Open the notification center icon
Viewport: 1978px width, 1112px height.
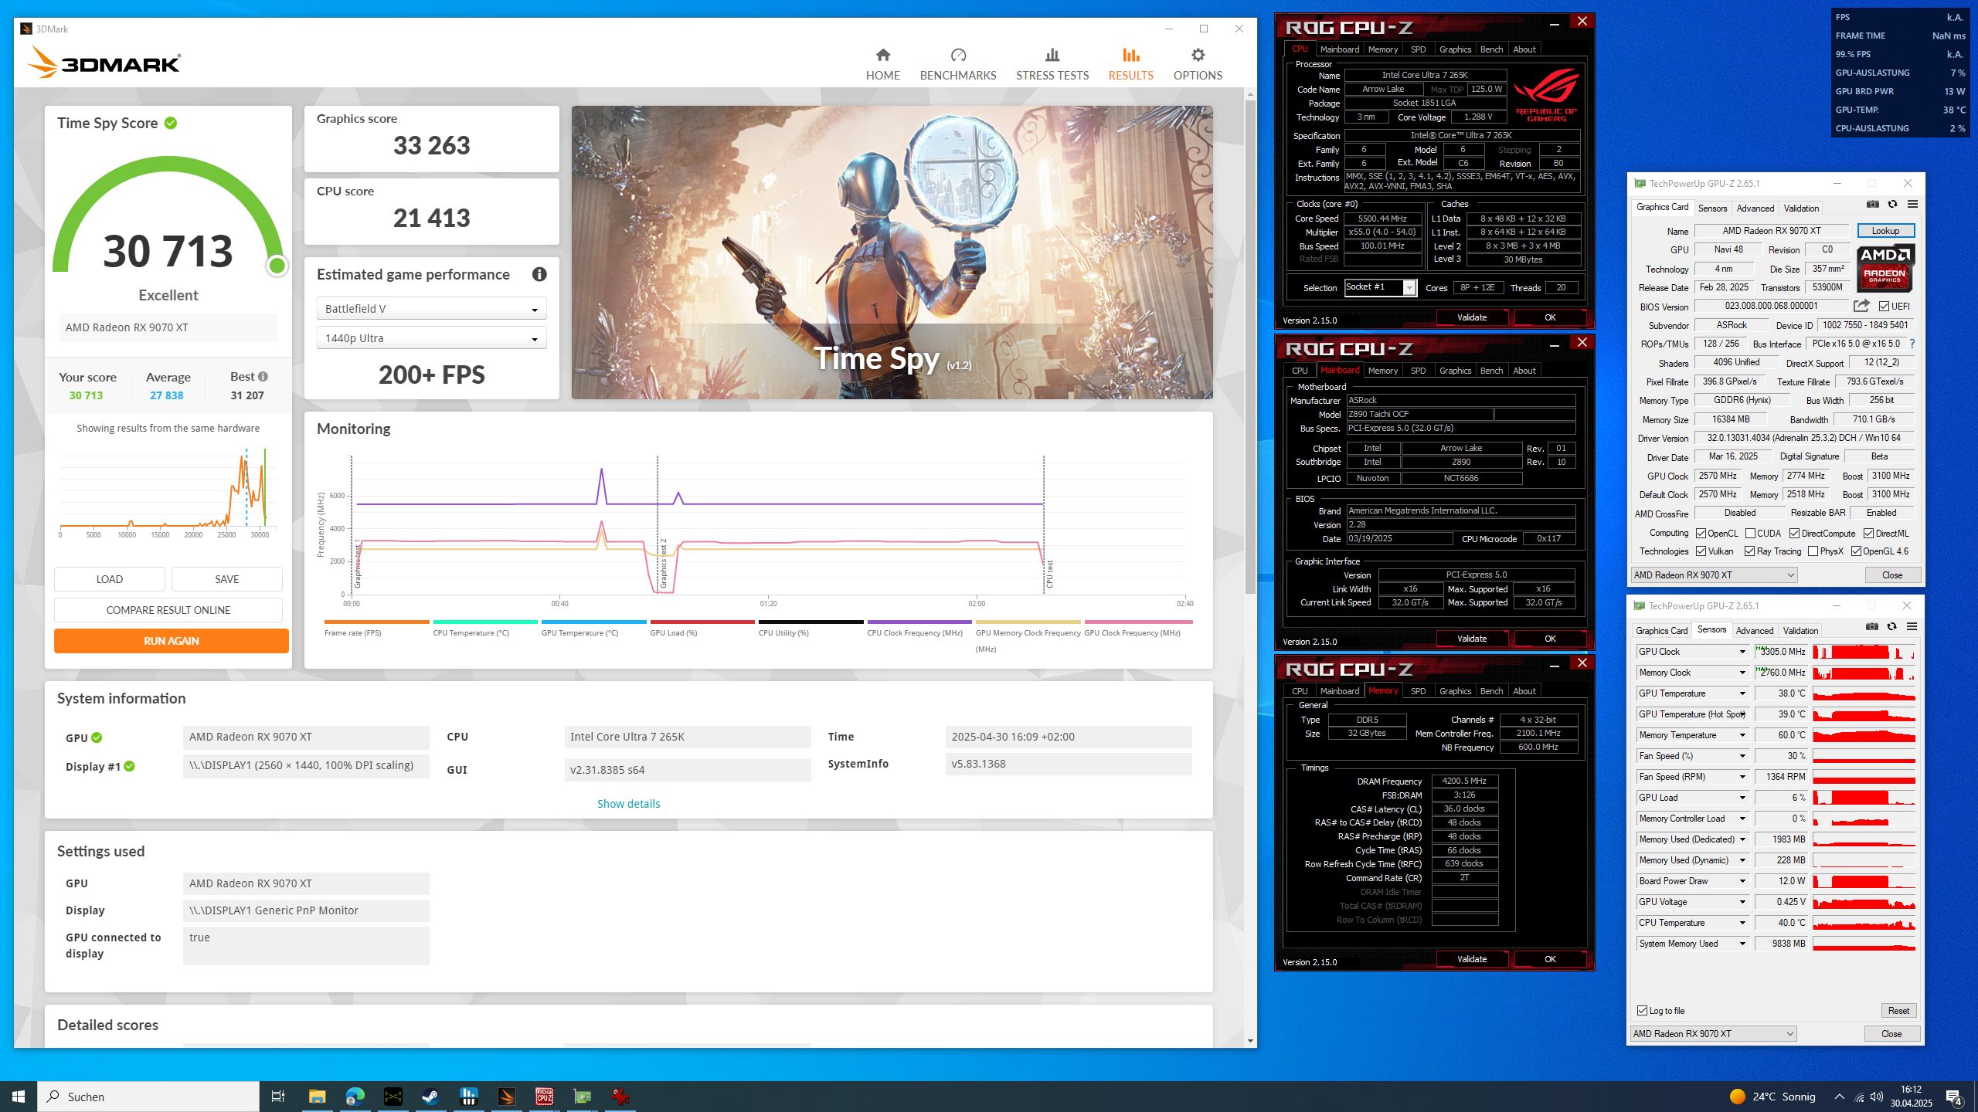[x=1954, y=1097]
